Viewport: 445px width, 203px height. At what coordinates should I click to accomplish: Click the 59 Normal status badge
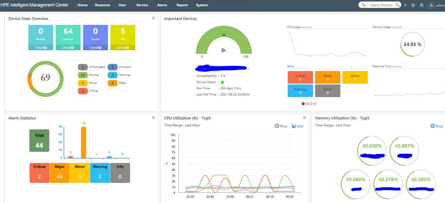point(83,75)
